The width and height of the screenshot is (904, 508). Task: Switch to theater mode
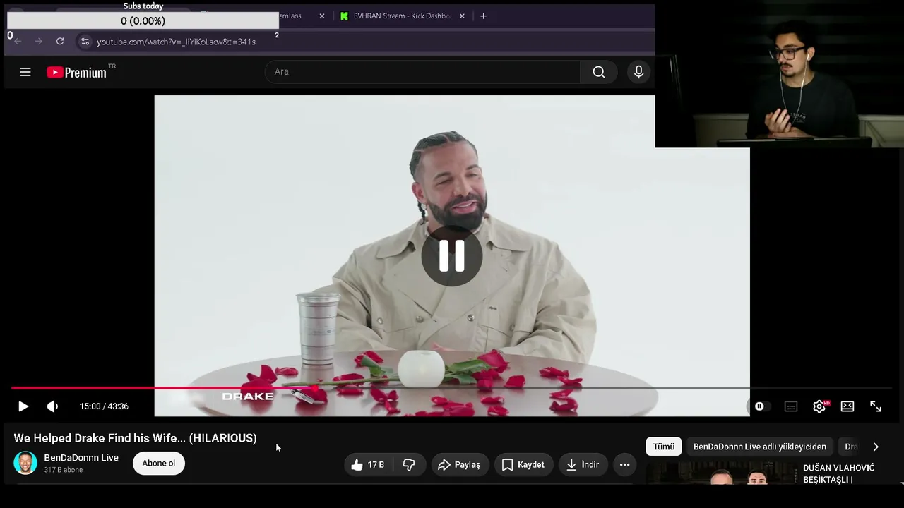847,406
